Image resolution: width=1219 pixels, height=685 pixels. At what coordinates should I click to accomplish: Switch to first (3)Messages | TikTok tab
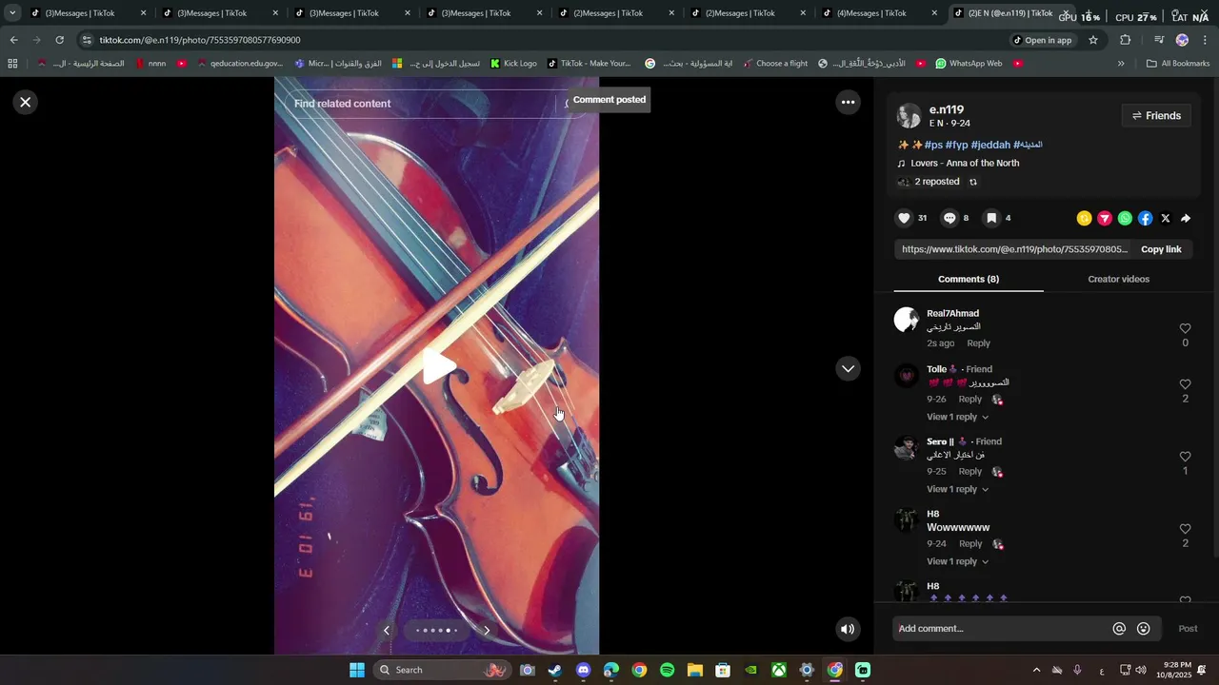tap(88, 13)
